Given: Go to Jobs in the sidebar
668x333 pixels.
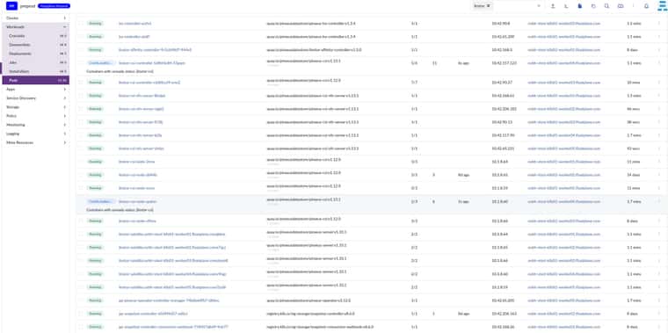Looking at the screenshot, I should [x=35, y=62].
